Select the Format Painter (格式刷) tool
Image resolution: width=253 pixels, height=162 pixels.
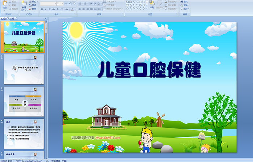coord(13,9)
